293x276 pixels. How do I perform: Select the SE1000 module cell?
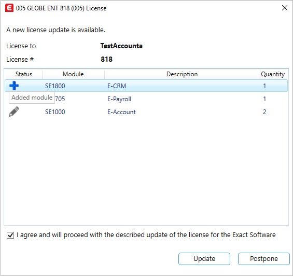pyautogui.click(x=55, y=112)
